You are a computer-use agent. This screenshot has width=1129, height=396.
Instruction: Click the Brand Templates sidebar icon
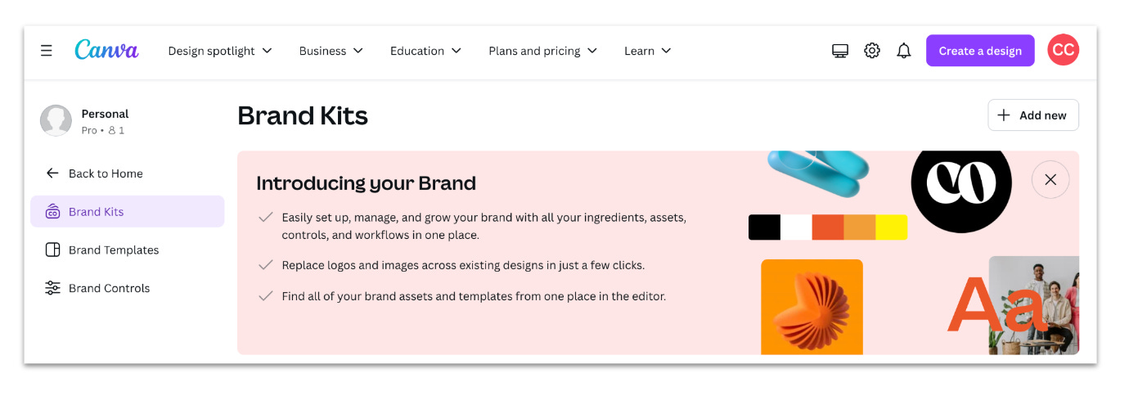[52, 250]
